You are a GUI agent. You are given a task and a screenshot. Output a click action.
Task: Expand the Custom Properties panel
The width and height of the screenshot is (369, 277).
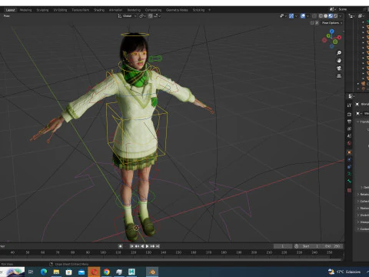pos(358,229)
